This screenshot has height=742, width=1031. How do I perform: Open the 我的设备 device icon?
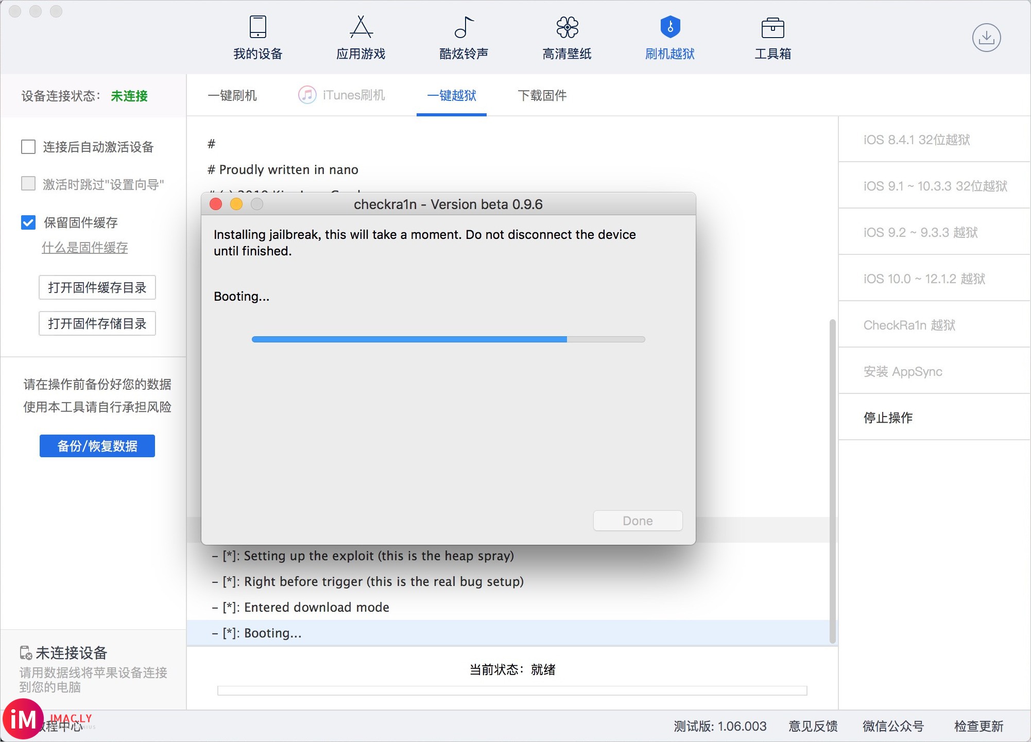pyautogui.click(x=257, y=27)
